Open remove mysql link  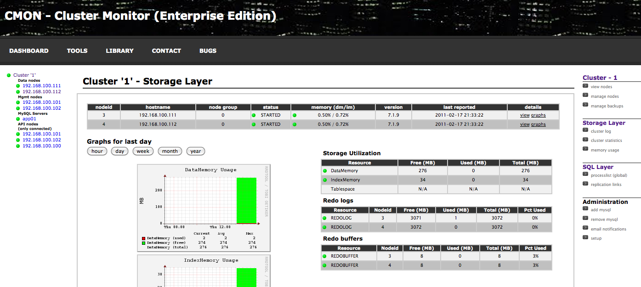point(604,219)
